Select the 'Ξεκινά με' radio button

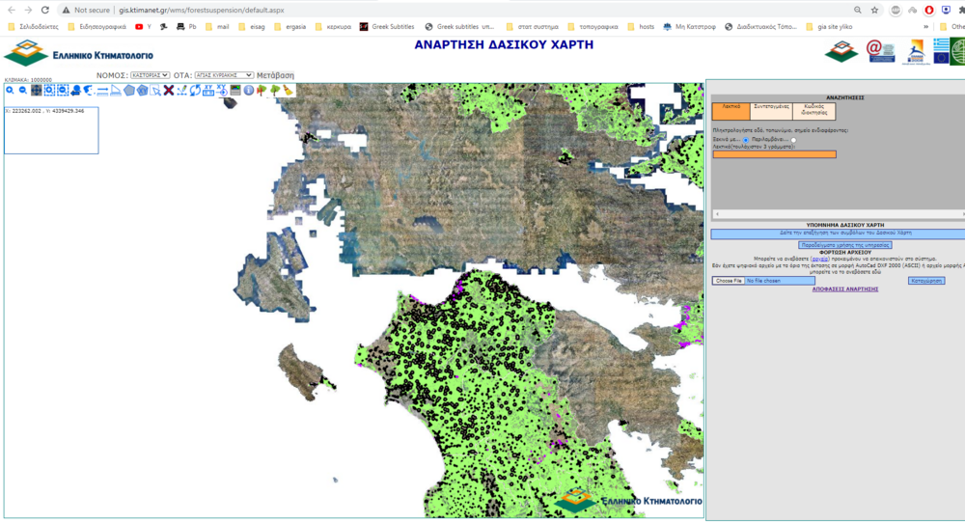coord(746,140)
